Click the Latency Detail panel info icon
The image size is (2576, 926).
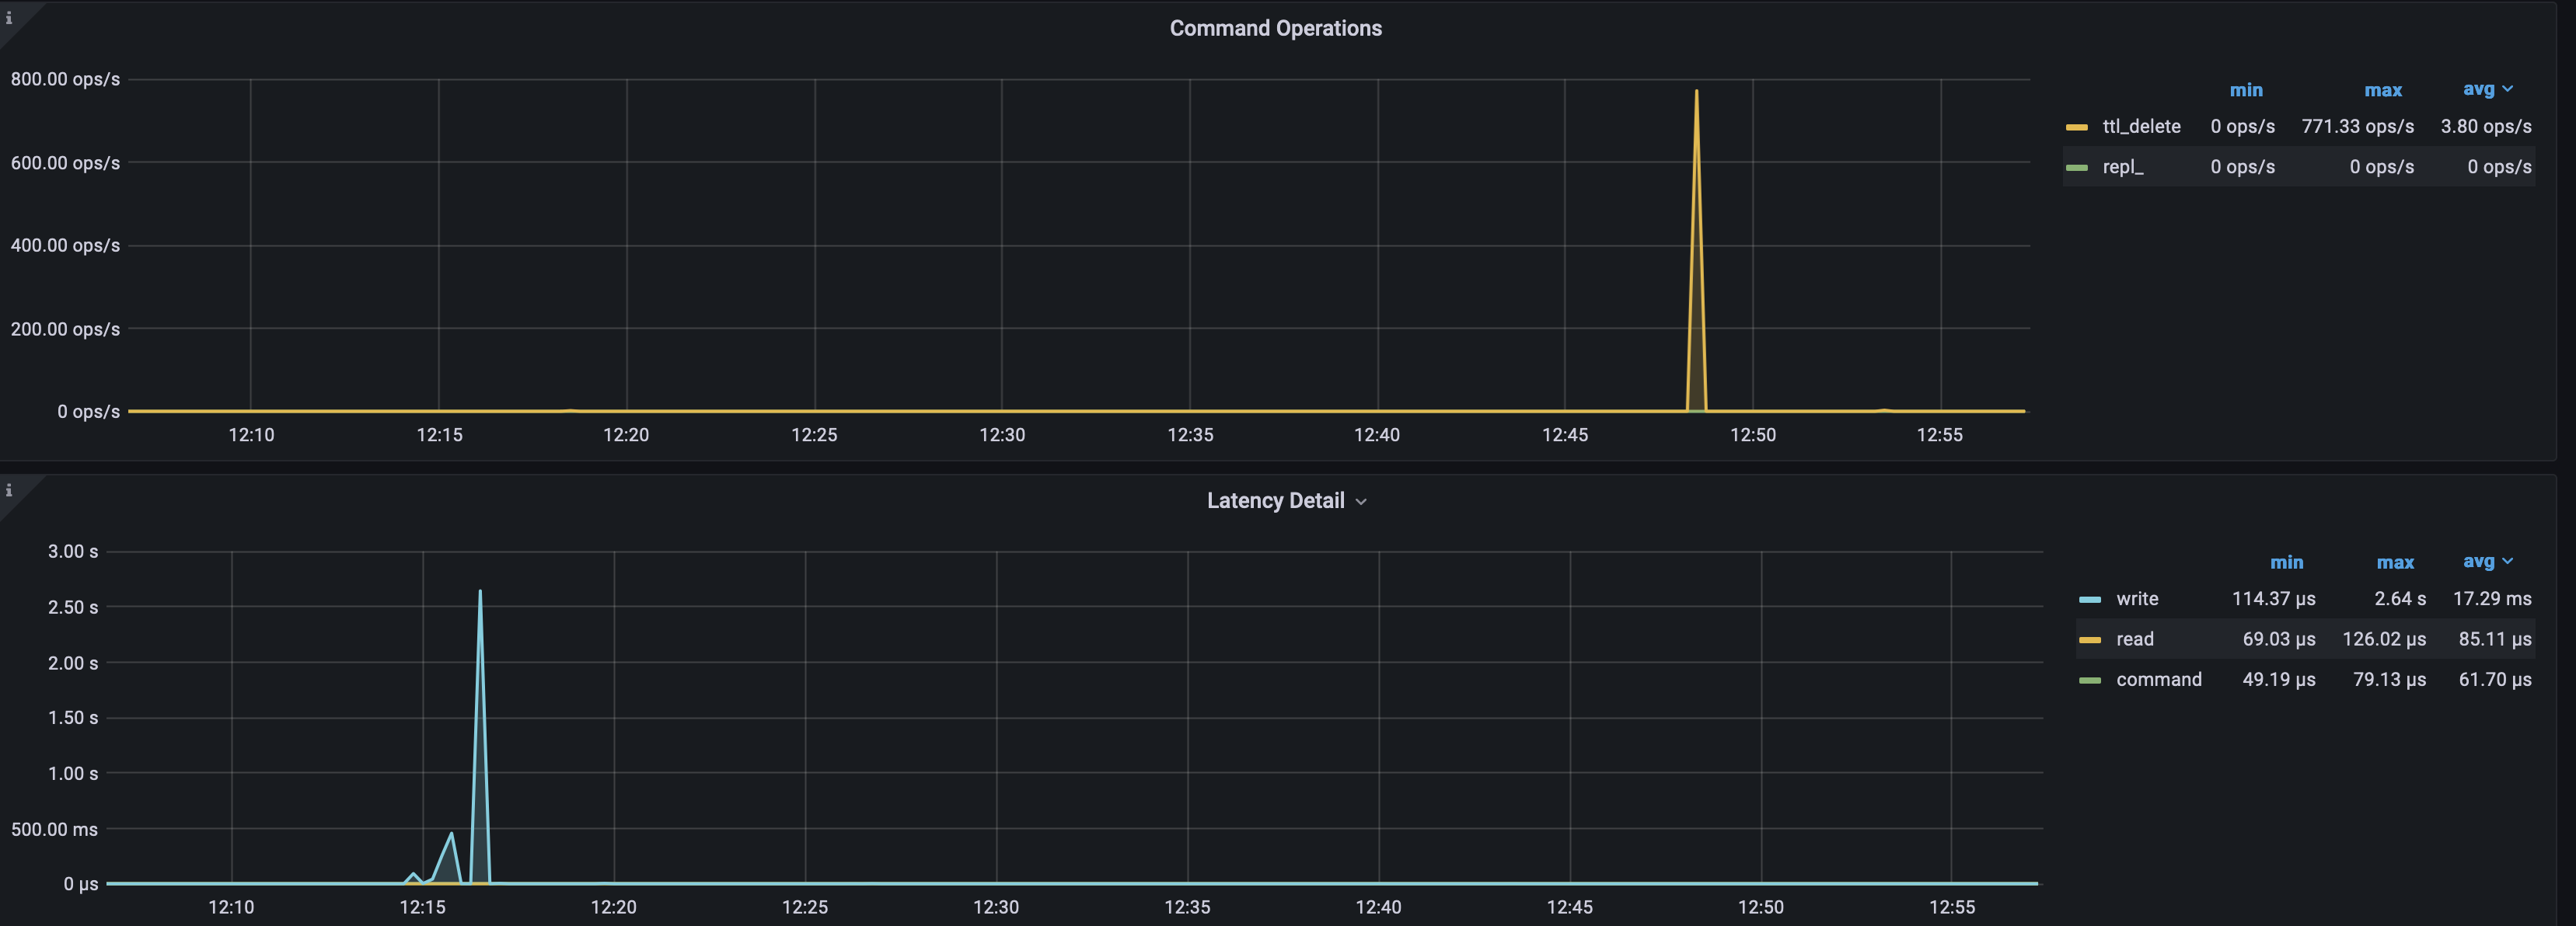[9, 490]
